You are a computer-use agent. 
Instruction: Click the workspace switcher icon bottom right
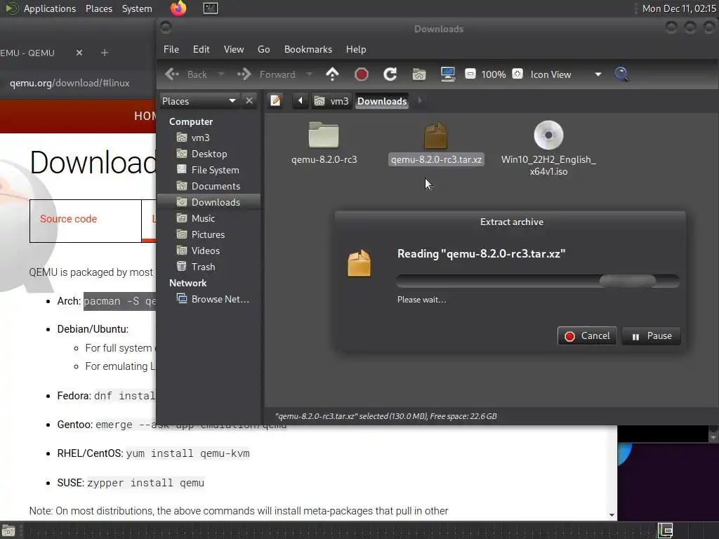[665, 531]
